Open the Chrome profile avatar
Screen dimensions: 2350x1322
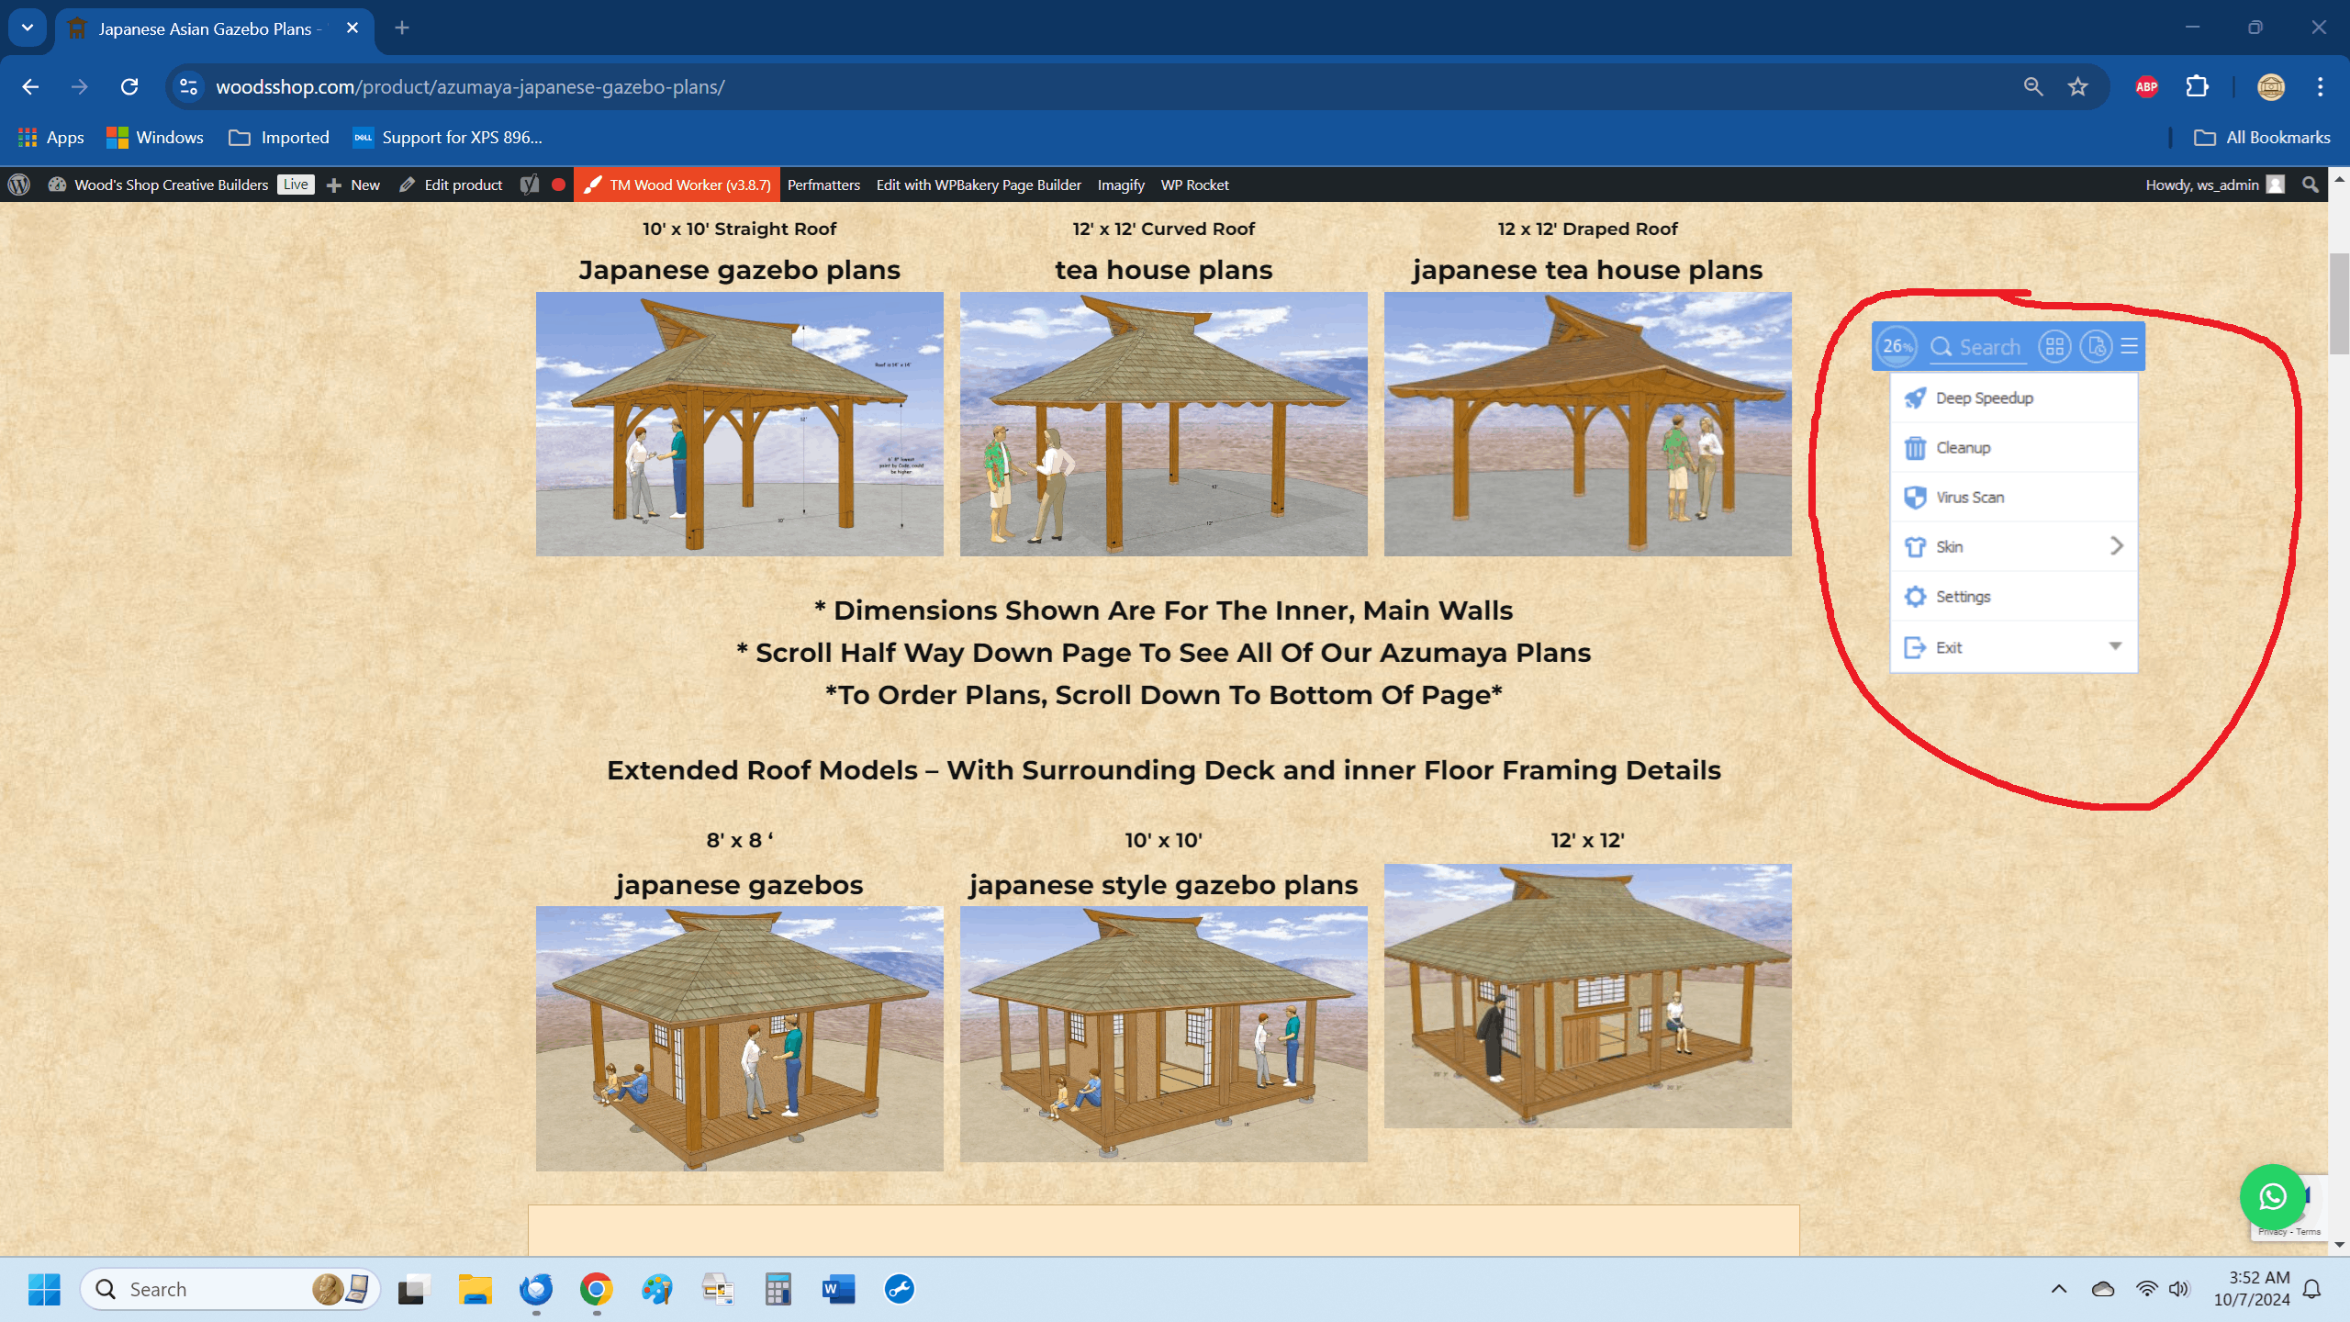2271,86
